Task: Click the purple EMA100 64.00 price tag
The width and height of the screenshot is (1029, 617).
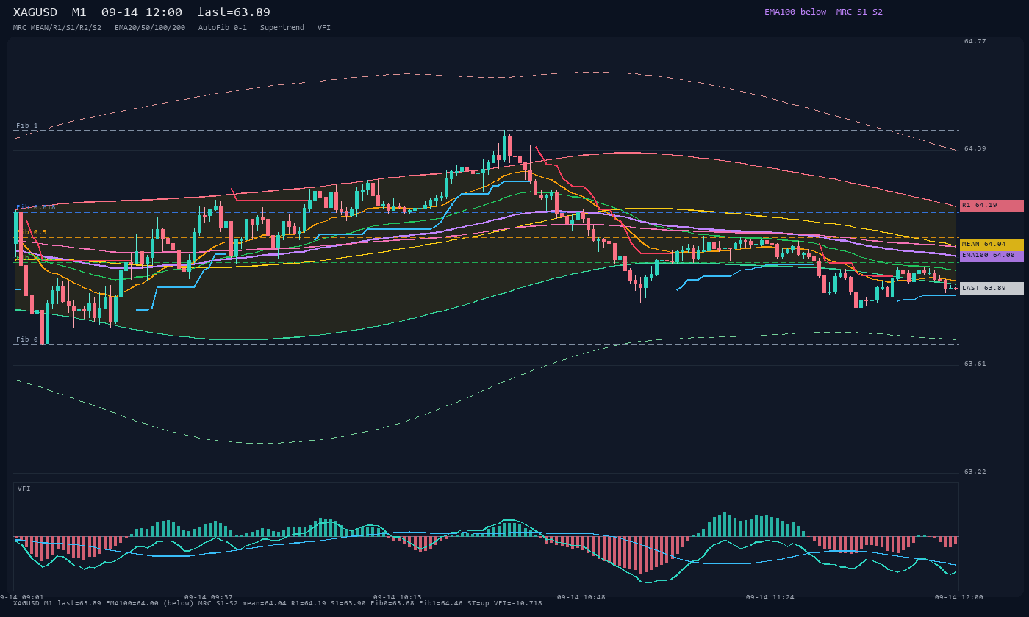Action: 992,256
